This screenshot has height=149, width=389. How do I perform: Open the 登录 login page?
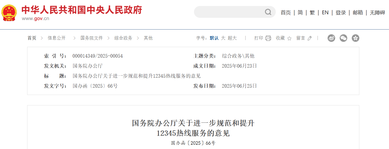click(x=341, y=12)
